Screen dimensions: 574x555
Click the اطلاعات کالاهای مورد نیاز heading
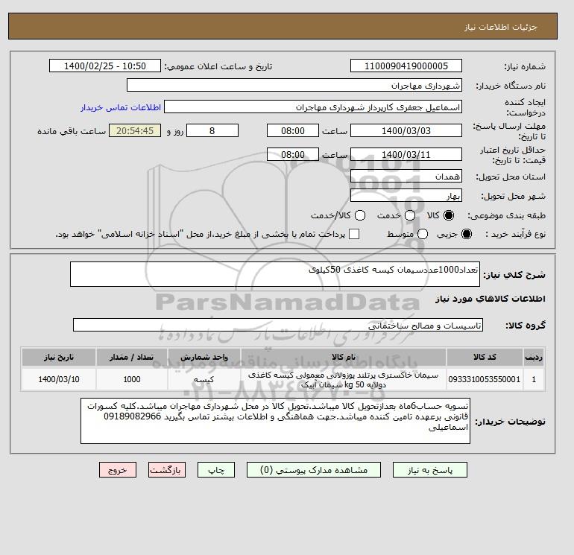[491, 299]
